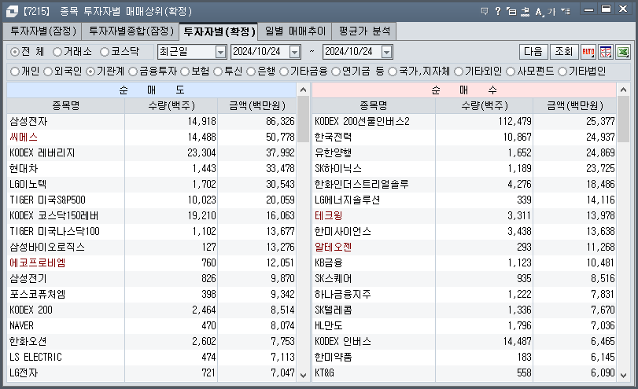The height and width of the screenshot is (389, 638).
Task: Select the 씨메스 stock name
Action: click(24, 137)
